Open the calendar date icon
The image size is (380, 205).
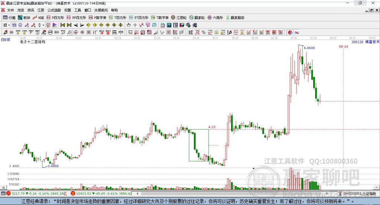pos(163,25)
